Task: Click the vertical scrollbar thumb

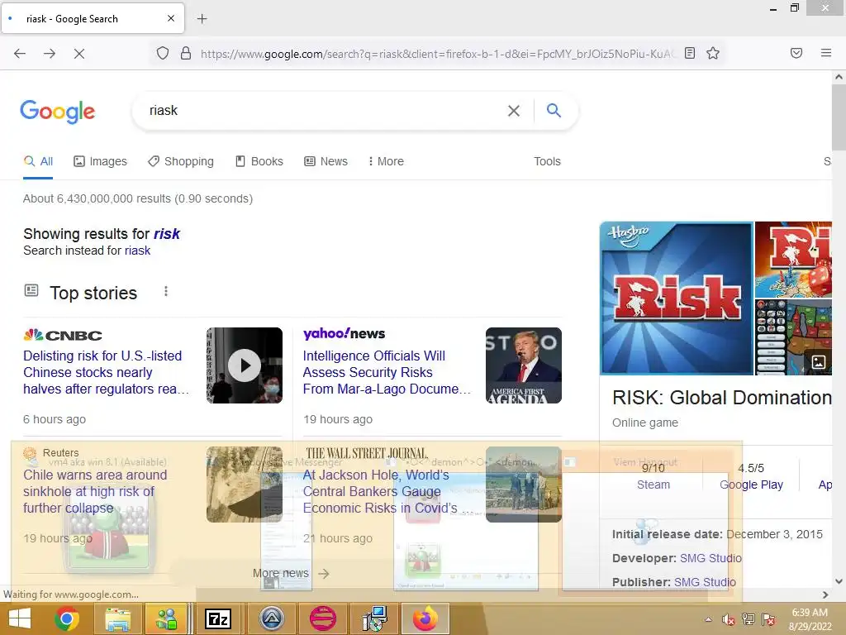Action: coord(839,117)
